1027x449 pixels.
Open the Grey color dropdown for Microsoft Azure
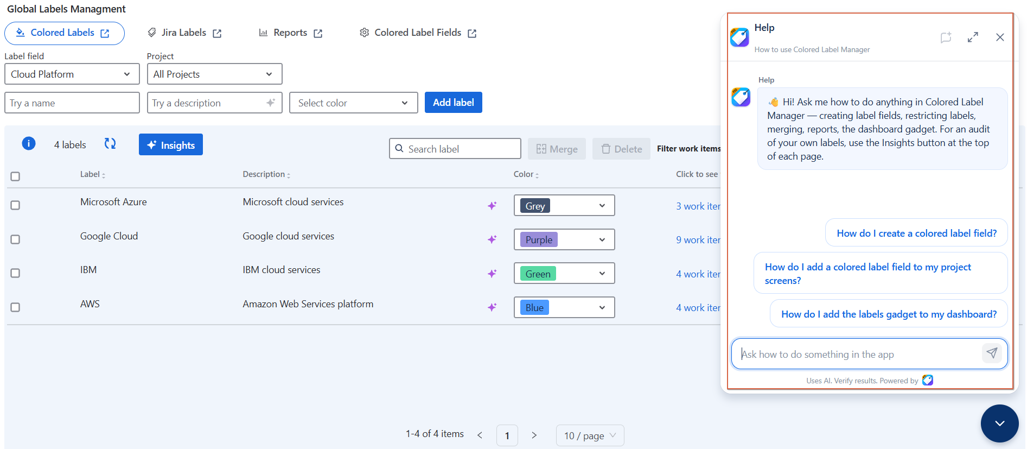[x=564, y=206]
